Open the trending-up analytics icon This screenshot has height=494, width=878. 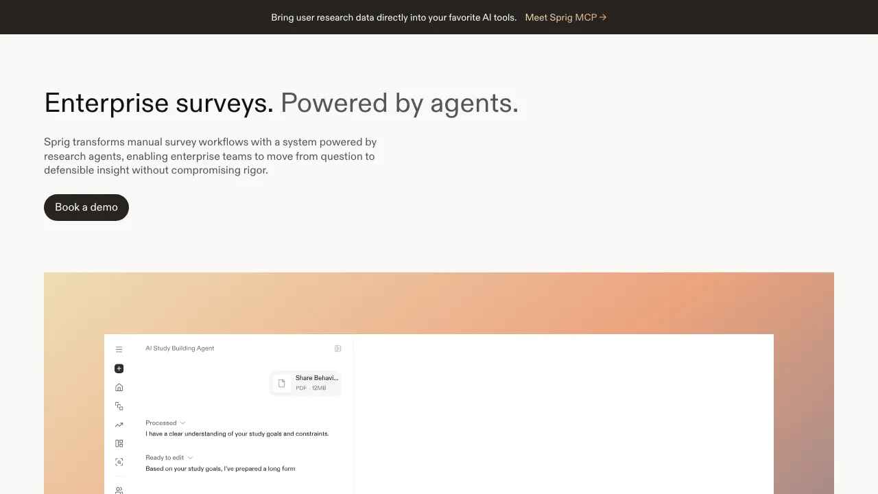point(119,425)
